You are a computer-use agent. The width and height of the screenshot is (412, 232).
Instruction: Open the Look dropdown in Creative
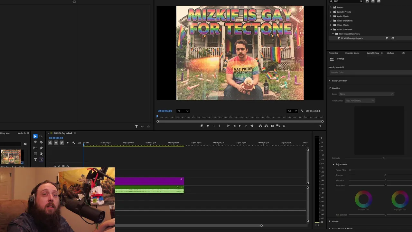(x=366, y=94)
